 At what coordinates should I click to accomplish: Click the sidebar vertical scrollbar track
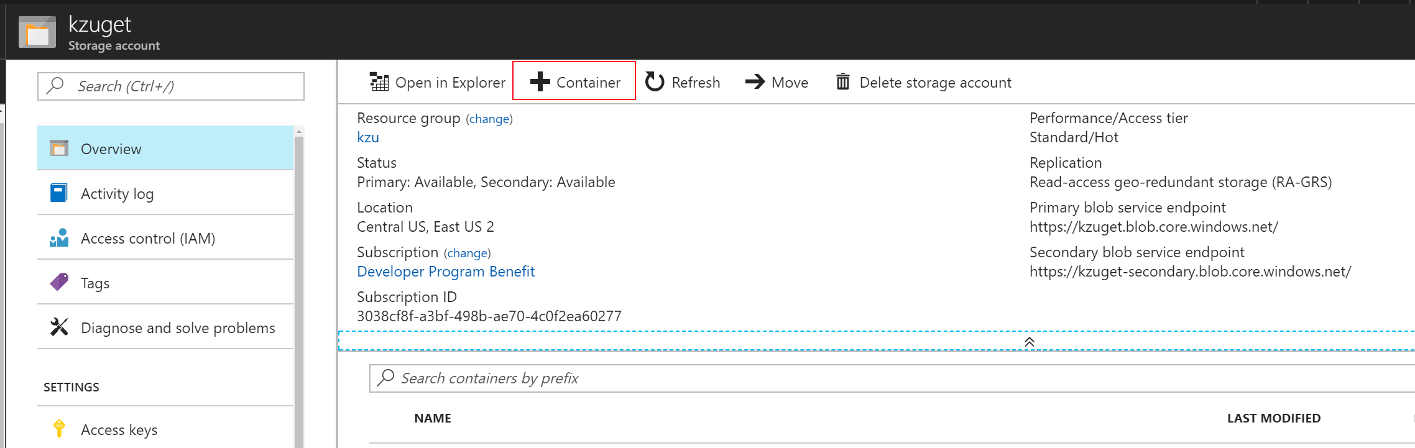tap(299, 292)
